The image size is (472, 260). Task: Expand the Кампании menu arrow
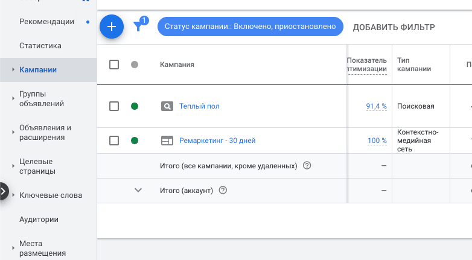(13, 69)
